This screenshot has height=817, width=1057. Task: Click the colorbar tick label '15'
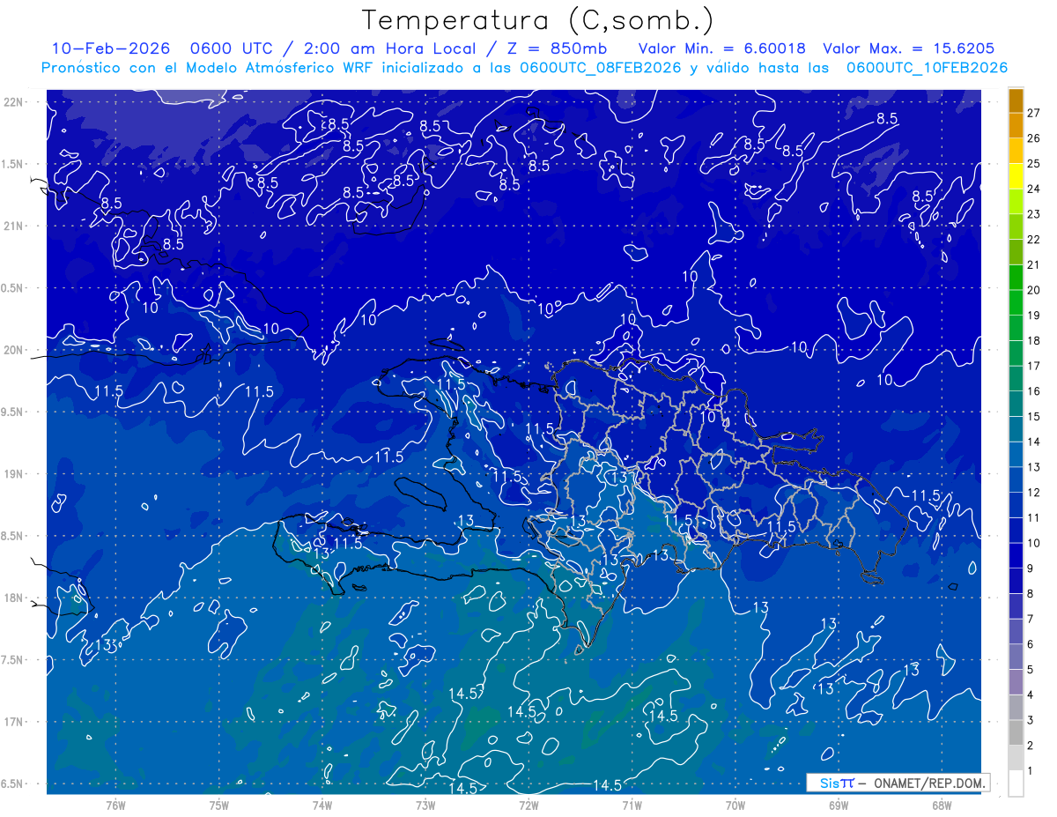point(1034,417)
